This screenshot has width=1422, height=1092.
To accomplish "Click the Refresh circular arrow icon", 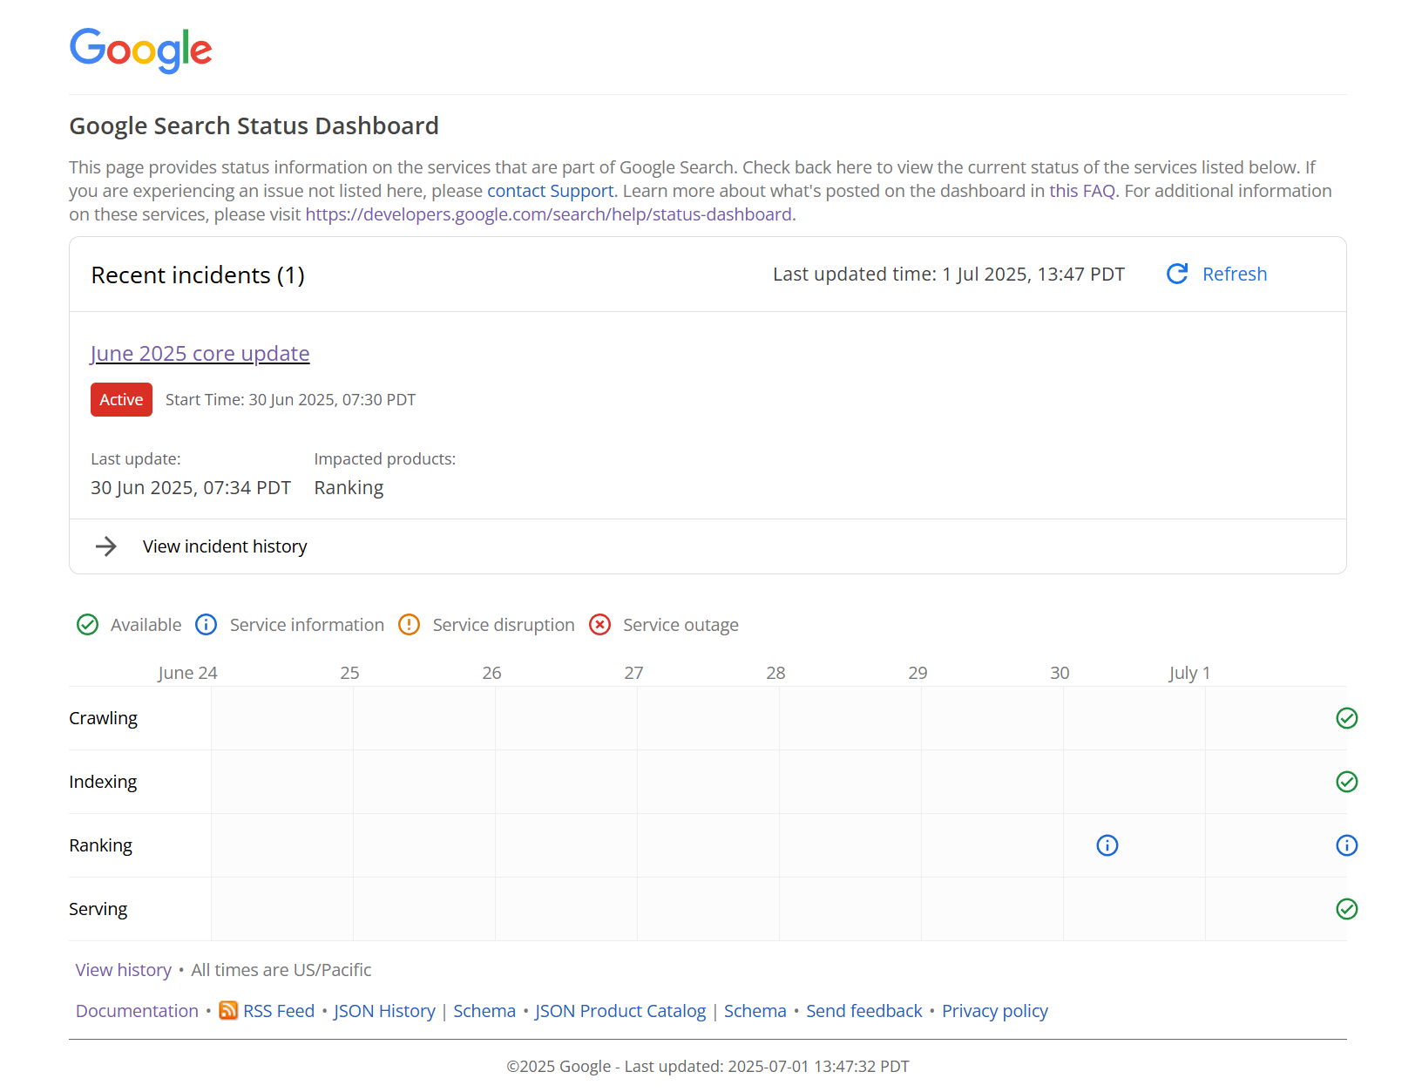I will tap(1177, 274).
